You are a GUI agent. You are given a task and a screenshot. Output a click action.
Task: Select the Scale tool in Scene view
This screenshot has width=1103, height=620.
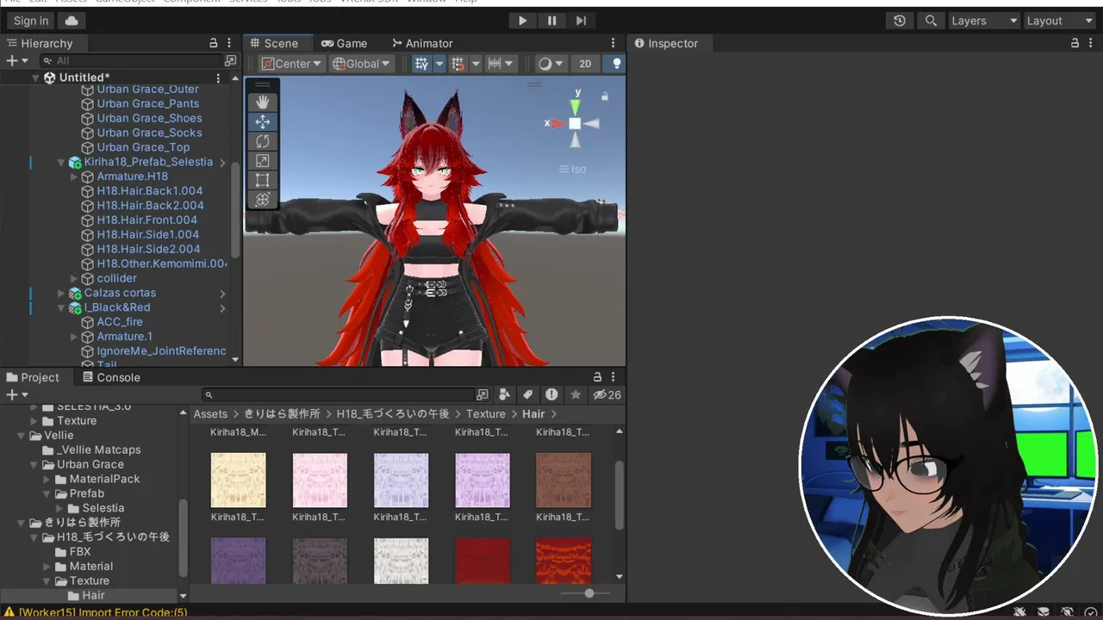(x=263, y=160)
